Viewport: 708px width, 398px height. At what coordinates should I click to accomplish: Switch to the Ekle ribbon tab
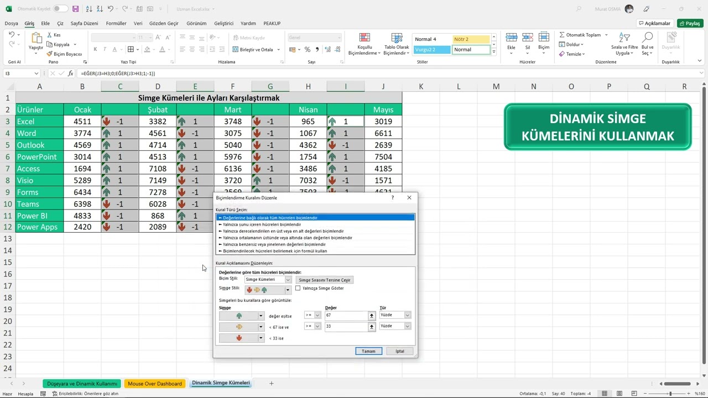coord(45,24)
